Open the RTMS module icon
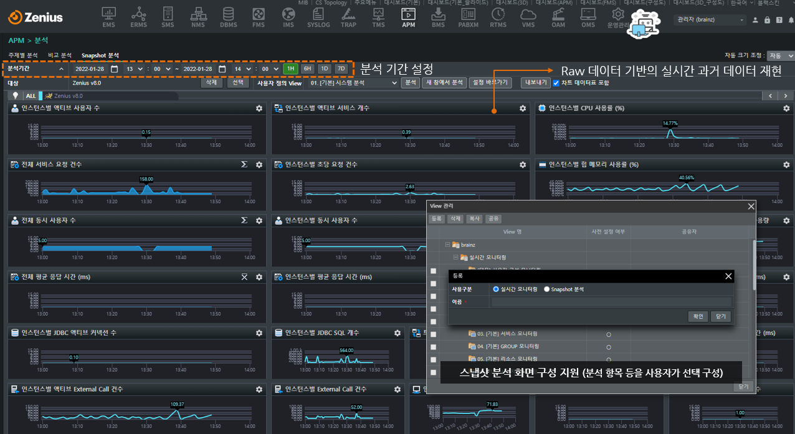The image size is (795, 434). [498, 17]
